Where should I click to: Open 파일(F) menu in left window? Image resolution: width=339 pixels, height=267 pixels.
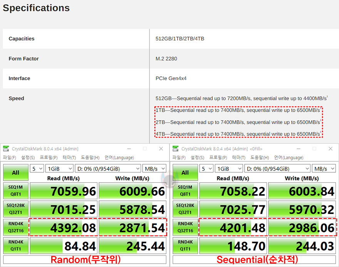point(9,158)
